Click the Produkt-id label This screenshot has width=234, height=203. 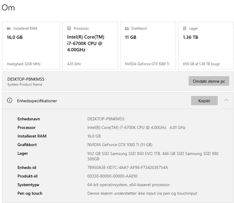tap(28, 176)
